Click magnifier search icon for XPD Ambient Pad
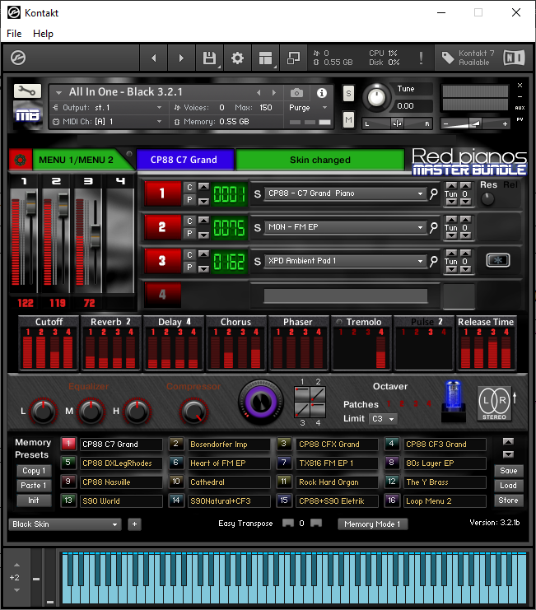The width and height of the screenshot is (536, 610). pos(434,261)
